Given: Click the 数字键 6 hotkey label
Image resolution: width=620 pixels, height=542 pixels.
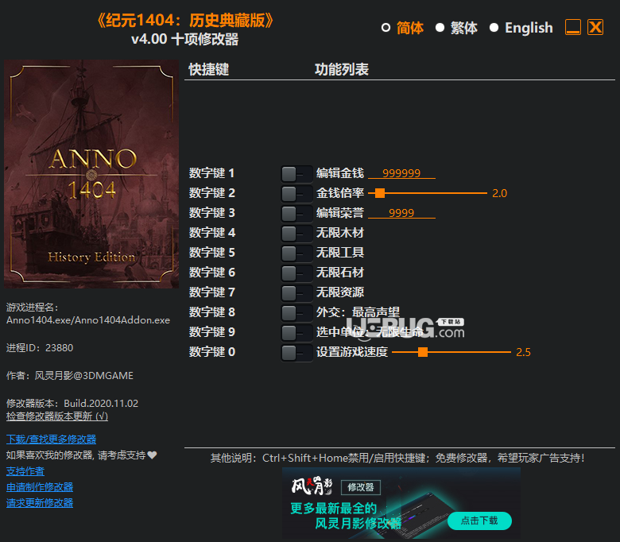Looking at the screenshot, I should point(211,273).
